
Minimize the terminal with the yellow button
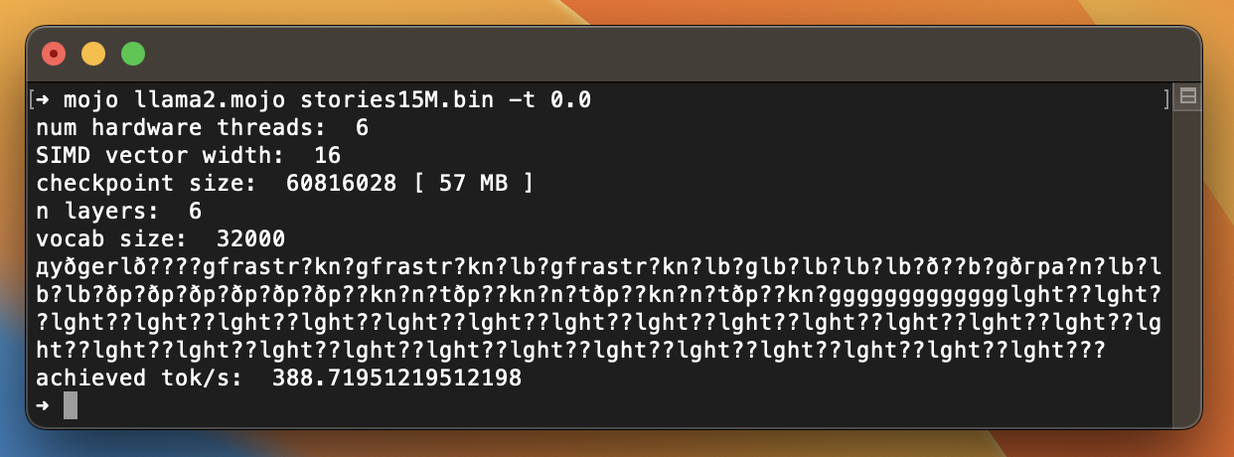click(x=92, y=54)
